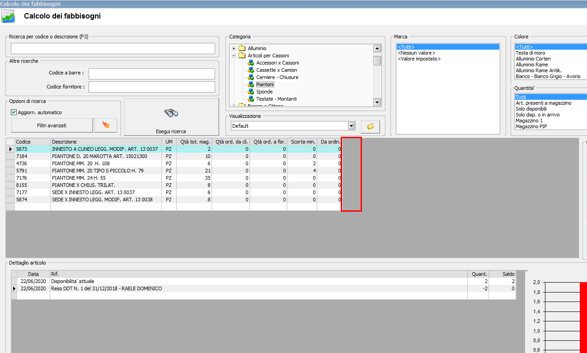The width and height of the screenshot is (587, 353).
Task: Click the Cerniere - Chiusure category icon
Action: click(x=251, y=77)
